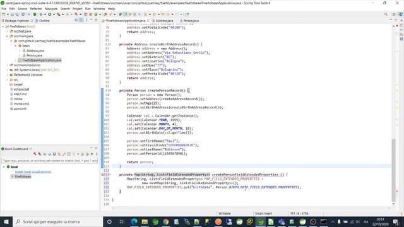Viewport: 404px width, 227px height.
Task: Select Person.java in Package Explorer
Action: click(34, 55)
